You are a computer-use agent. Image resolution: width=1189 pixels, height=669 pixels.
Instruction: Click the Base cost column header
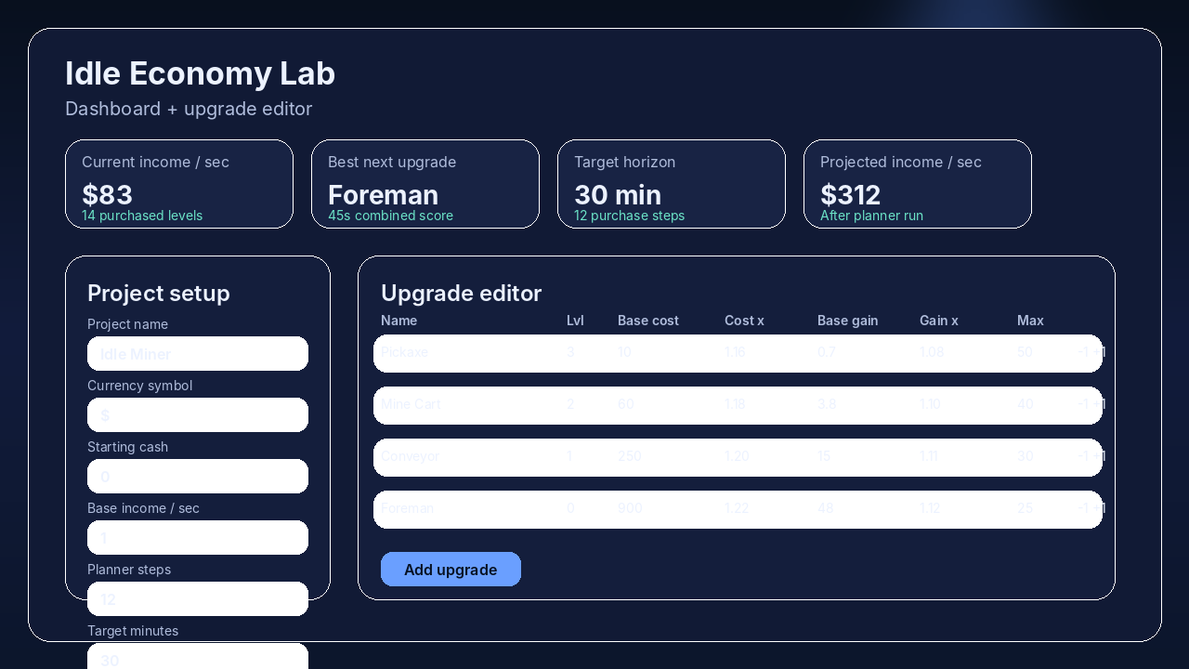point(648,321)
